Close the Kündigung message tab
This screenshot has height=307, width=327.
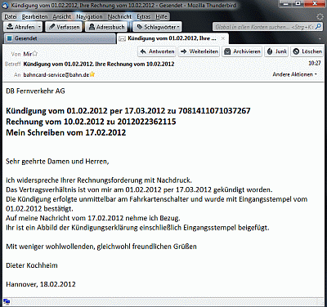tap(223, 38)
